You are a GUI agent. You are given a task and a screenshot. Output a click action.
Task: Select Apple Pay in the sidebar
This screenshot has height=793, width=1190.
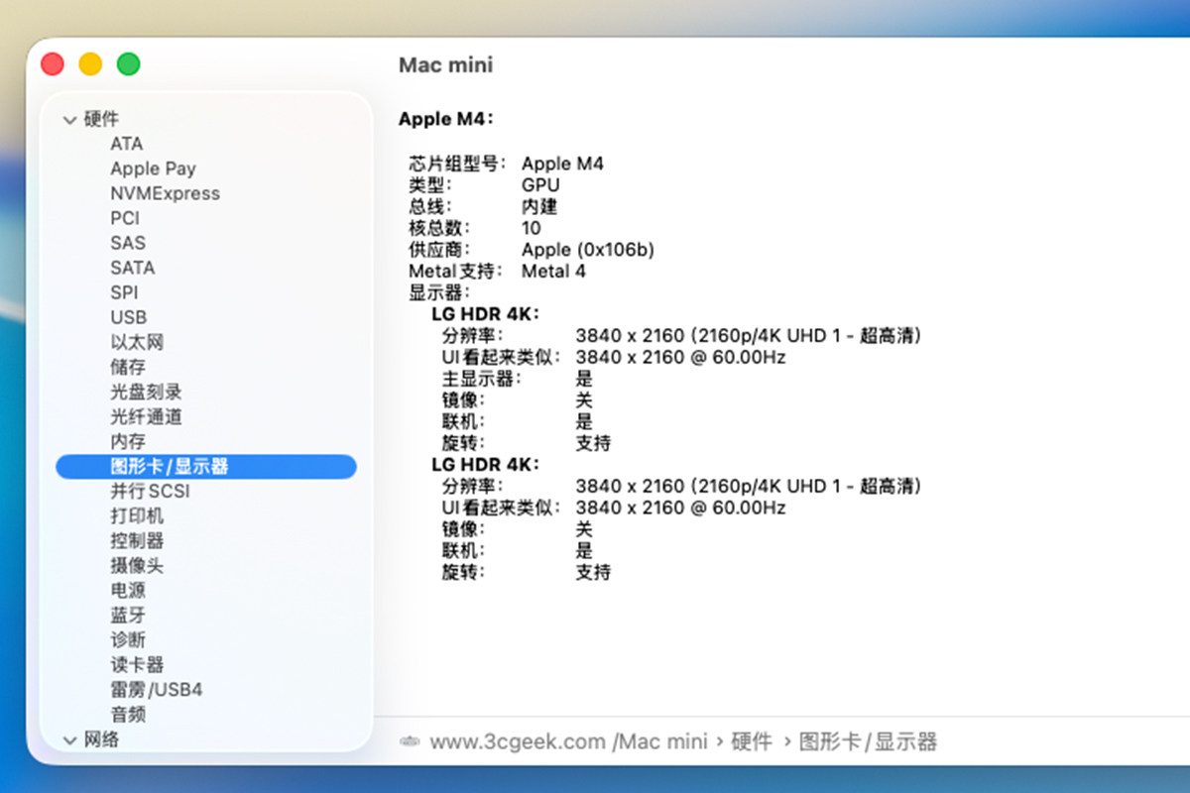tap(153, 169)
